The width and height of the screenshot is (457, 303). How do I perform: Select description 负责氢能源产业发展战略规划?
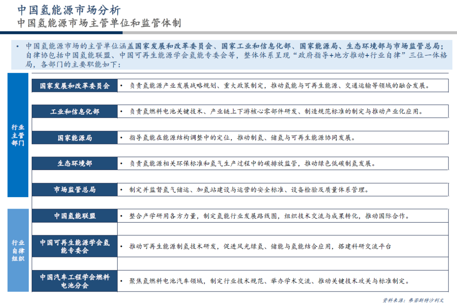(283, 85)
